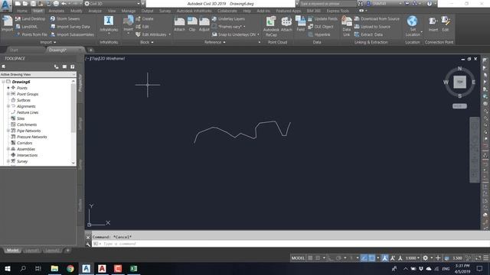
Task: Expand the Survey tree node
Action: click(x=8, y=161)
